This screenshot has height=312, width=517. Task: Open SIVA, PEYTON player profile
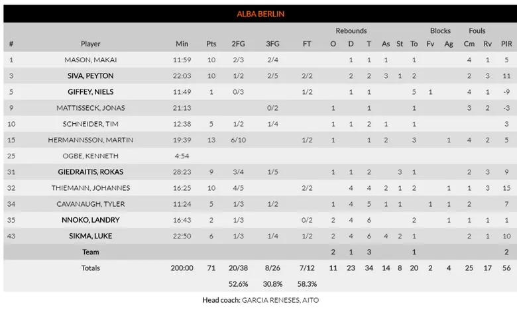pyautogui.click(x=91, y=76)
